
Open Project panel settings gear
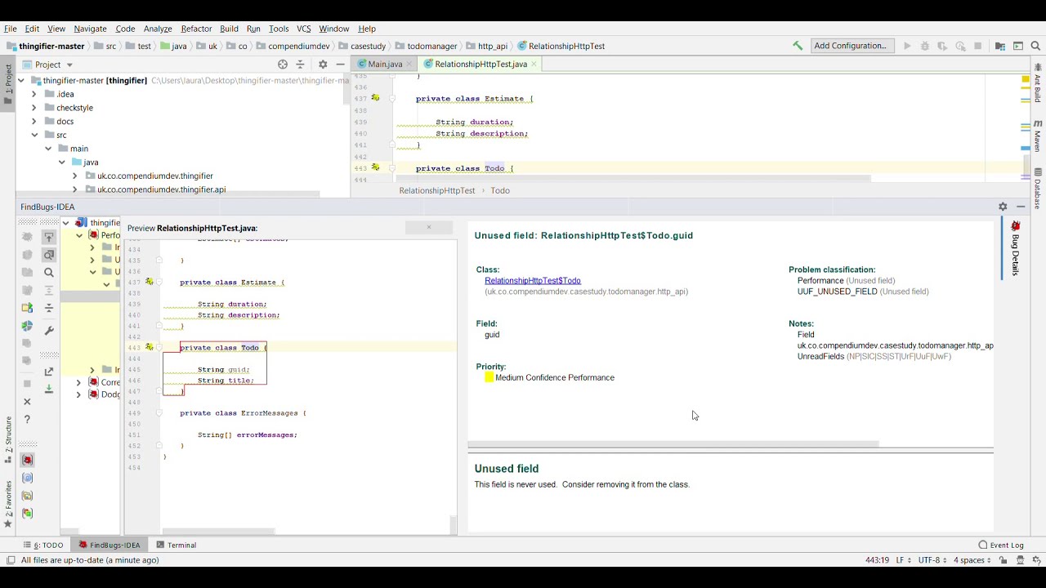click(323, 65)
